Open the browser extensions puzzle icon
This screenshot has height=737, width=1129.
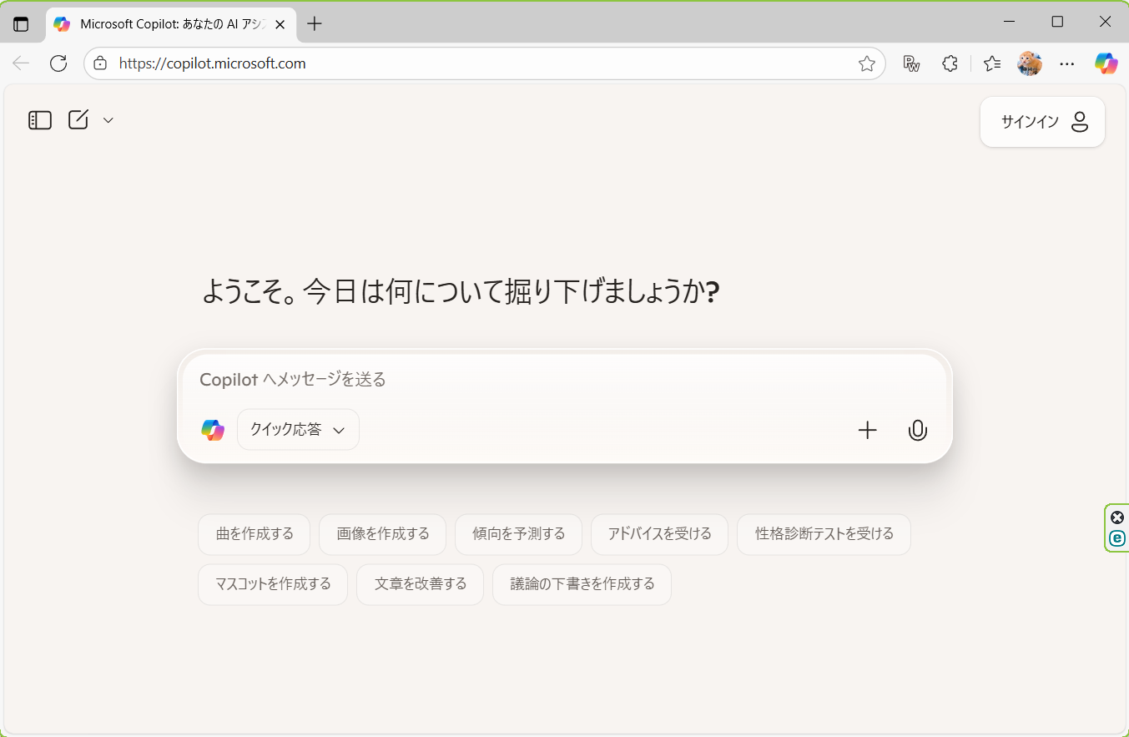(950, 63)
